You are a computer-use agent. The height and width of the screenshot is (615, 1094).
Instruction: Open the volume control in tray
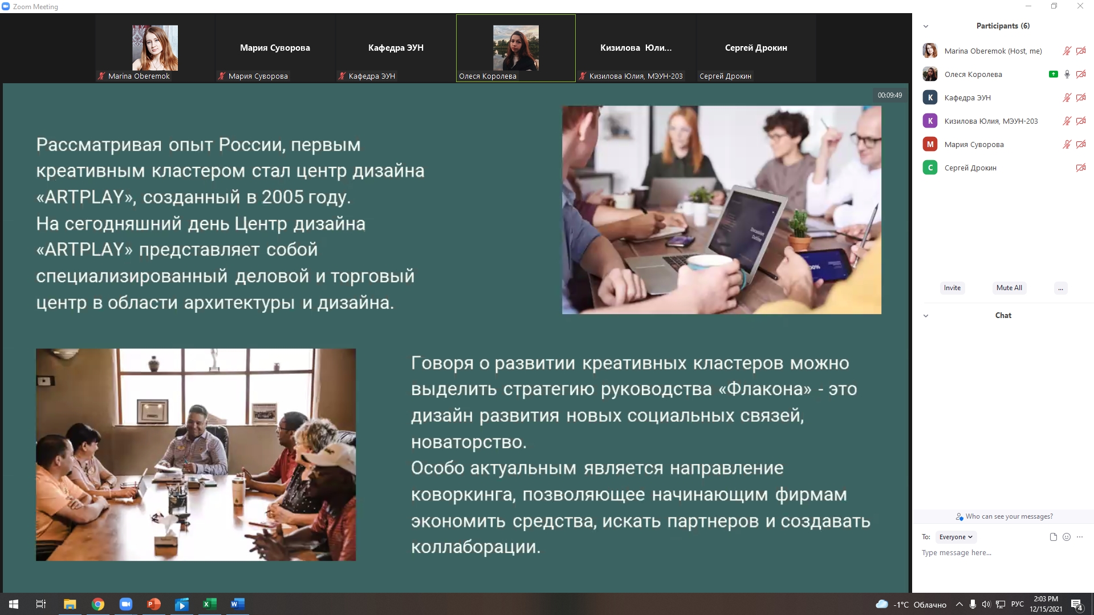tap(986, 605)
